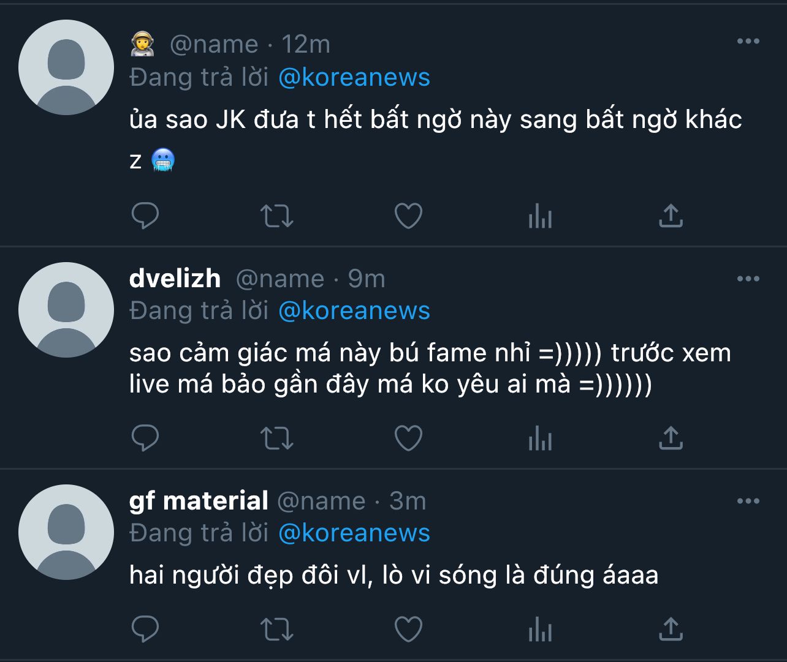Screen dimensions: 787x662
Task: Retweet the astronaut emoji user's tweet
Action: [277, 216]
